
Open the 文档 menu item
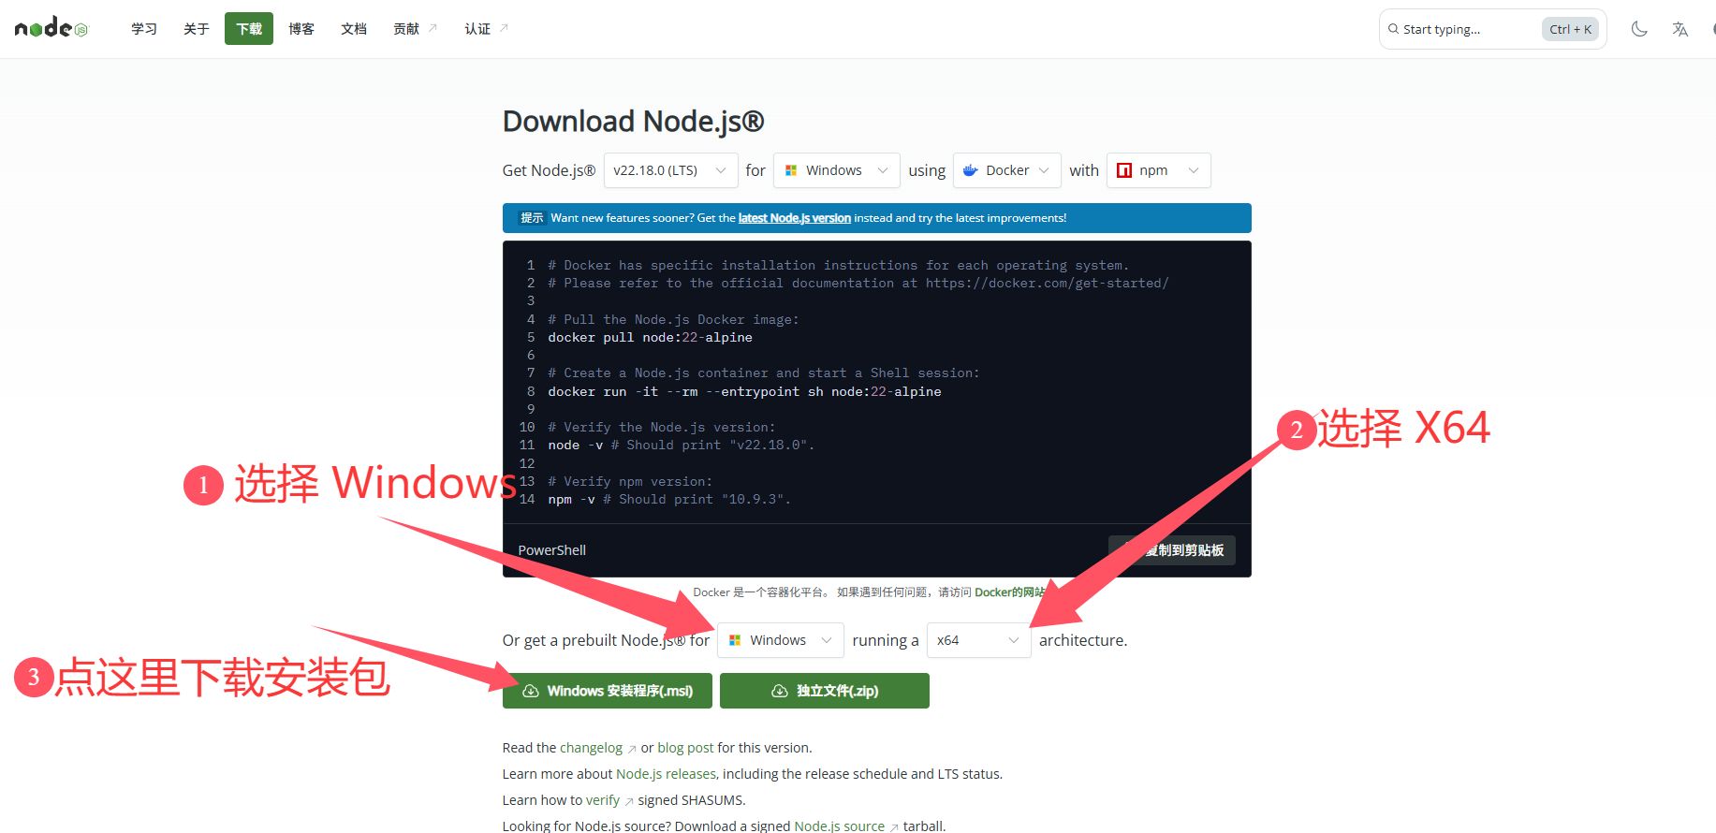click(x=354, y=29)
